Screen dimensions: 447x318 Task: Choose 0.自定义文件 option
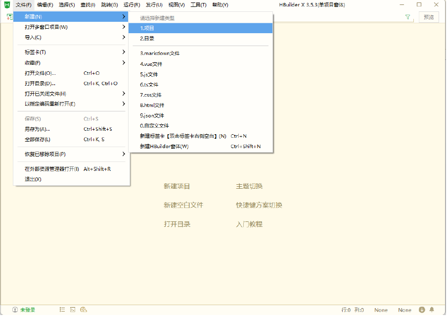[x=201, y=126]
